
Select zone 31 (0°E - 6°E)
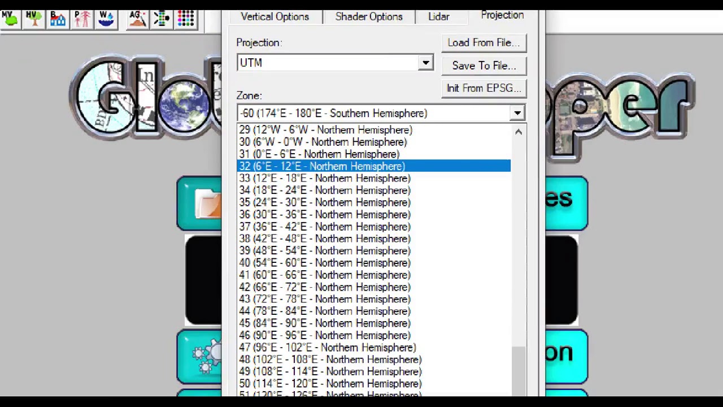click(374, 154)
